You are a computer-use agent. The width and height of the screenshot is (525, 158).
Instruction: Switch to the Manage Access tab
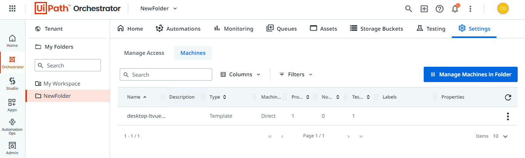point(144,53)
